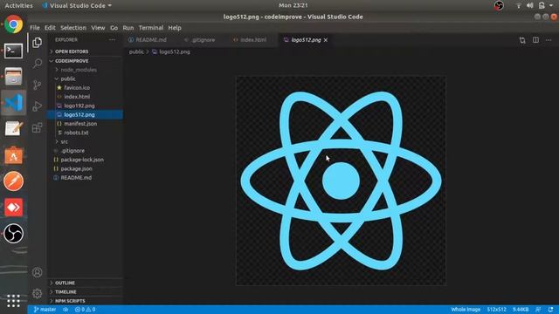Close the logo512.png tab
The width and height of the screenshot is (559, 314).
tap(326, 40)
